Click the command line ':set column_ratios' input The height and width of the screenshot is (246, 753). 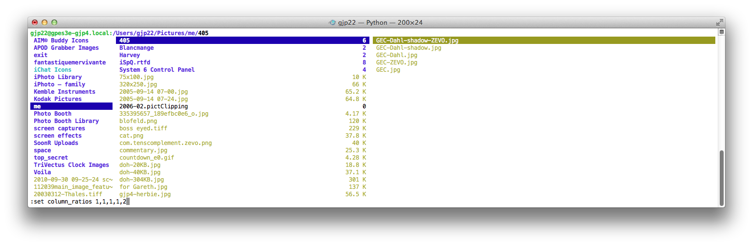click(x=80, y=202)
